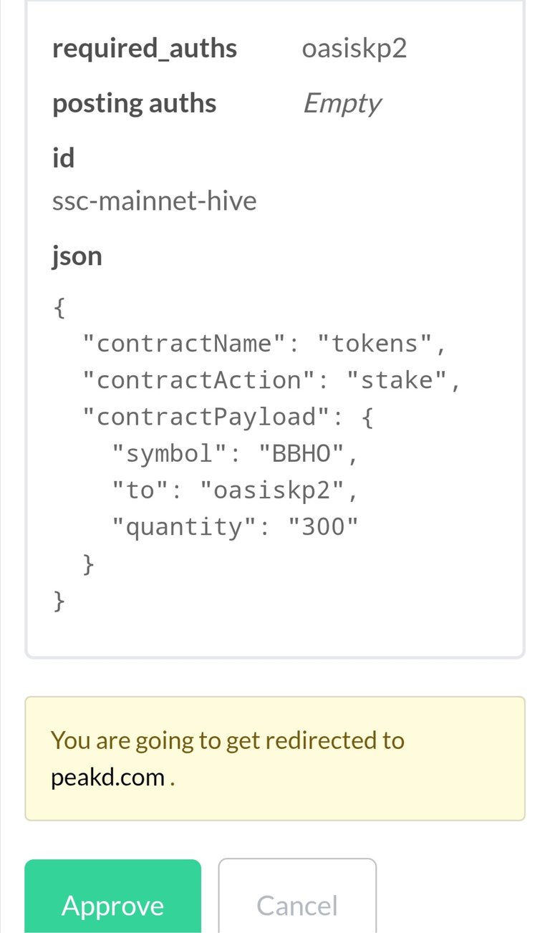The width and height of the screenshot is (550, 933).
Task: Select the peakd.com redirect domain text
Action: pos(108,777)
